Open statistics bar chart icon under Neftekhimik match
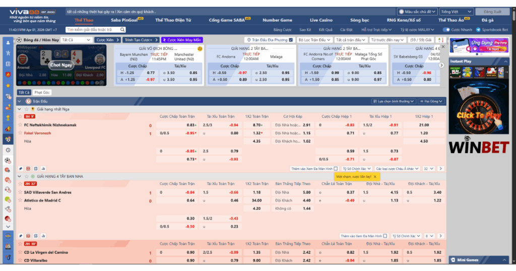The image size is (516, 271). [x=43, y=168]
